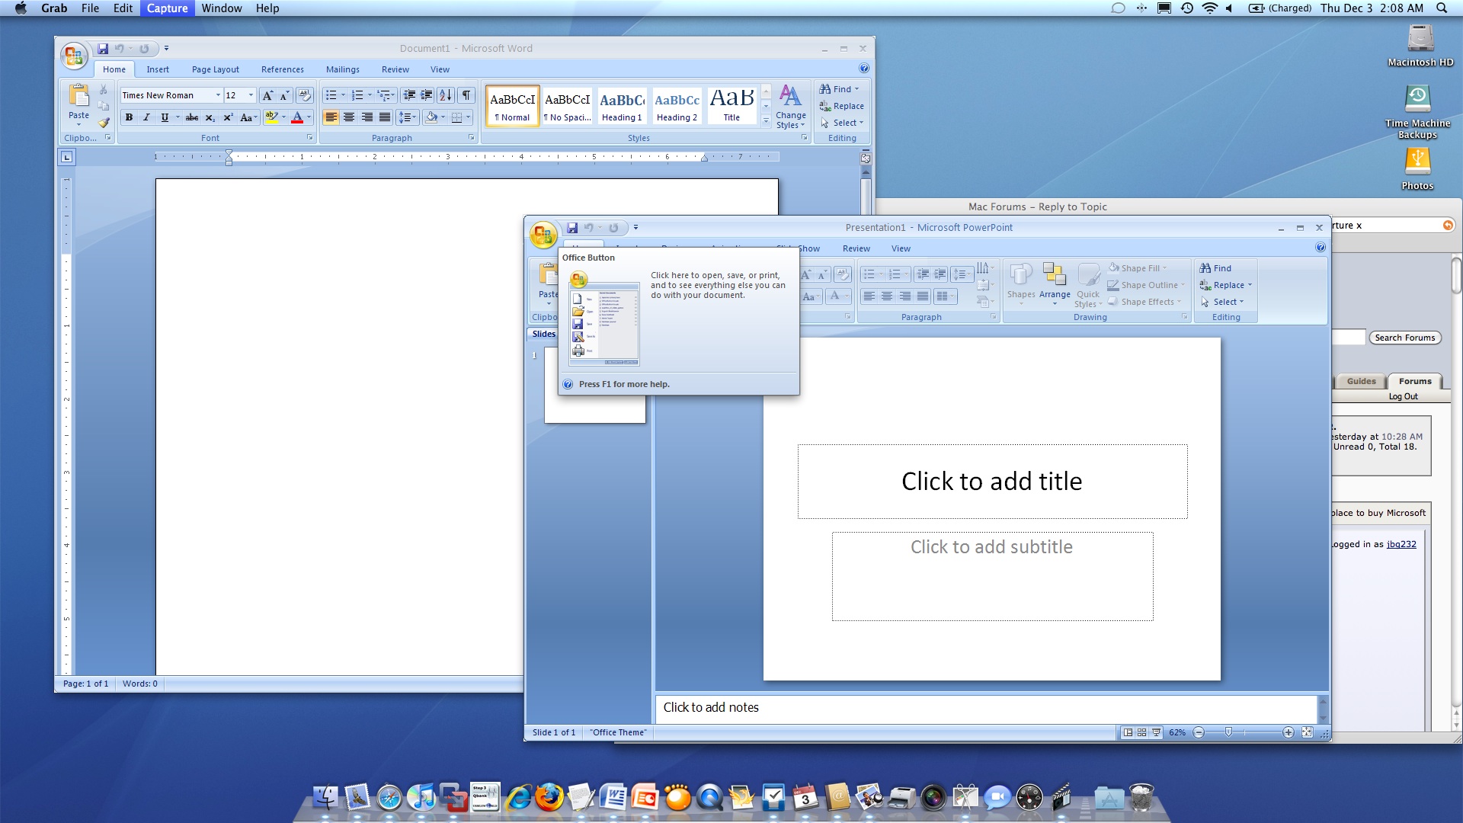Open Select dropdown in Word Editing group
This screenshot has width=1463, height=823.
[841, 123]
